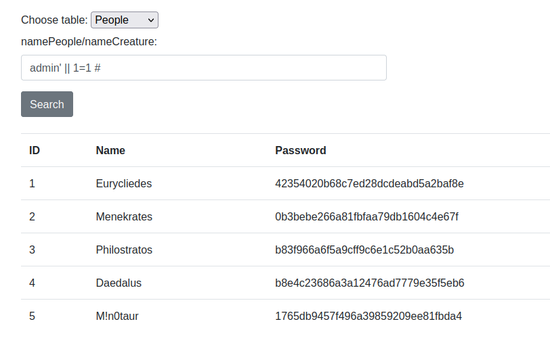Click the Name column header
Screen dimensions: 550x353
click(x=110, y=150)
